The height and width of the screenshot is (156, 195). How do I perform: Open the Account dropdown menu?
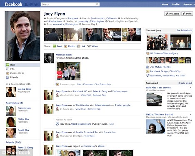(189, 5)
